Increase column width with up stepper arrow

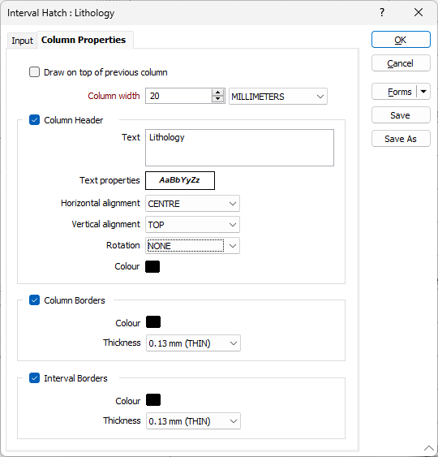[217, 93]
